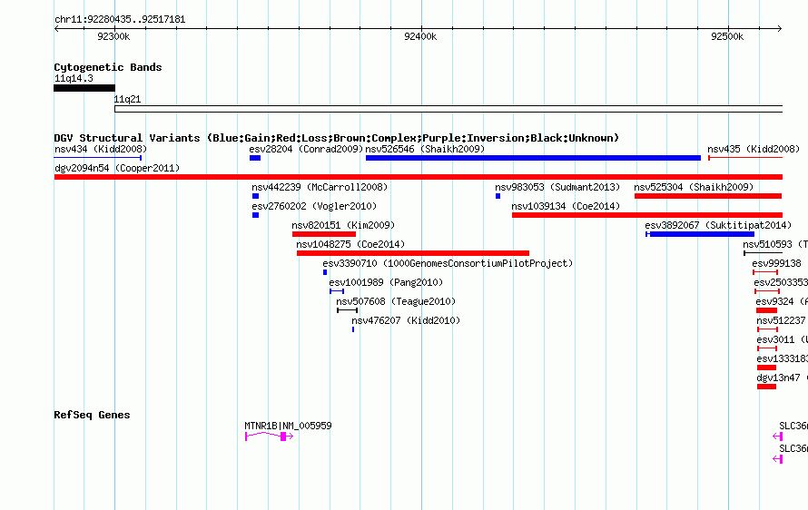Select the upper SLC36 gene label
808x510 pixels.
(793, 426)
